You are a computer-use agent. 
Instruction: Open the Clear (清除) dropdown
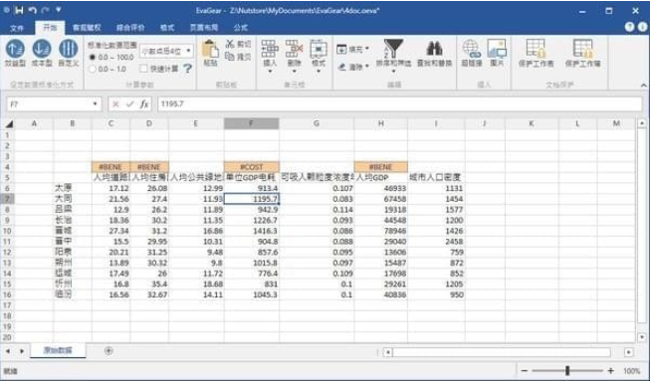352,67
